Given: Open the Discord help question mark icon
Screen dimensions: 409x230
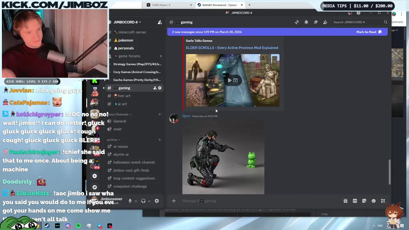Looking at the screenshot, I should (359, 13).
